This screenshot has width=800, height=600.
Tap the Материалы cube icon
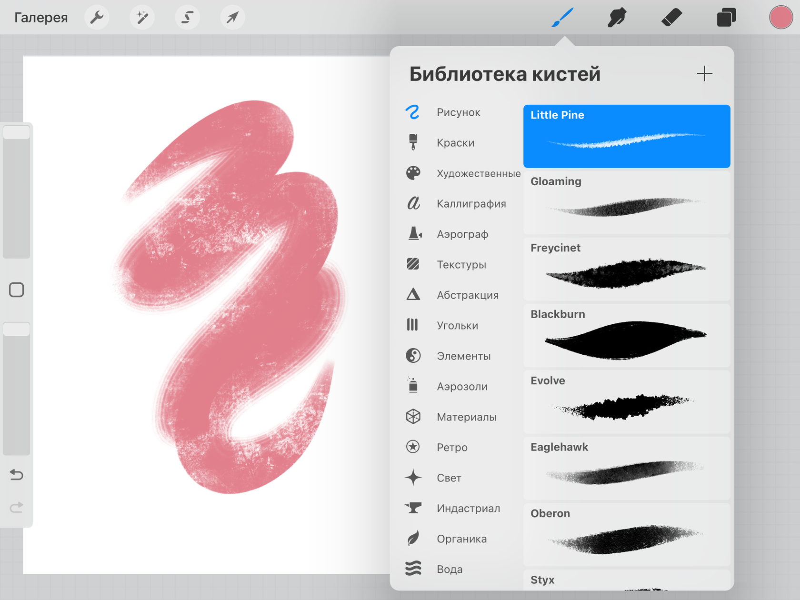413,417
